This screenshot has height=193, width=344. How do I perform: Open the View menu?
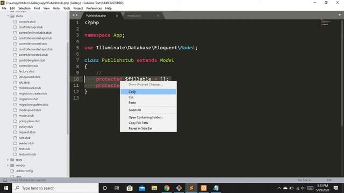46,9
